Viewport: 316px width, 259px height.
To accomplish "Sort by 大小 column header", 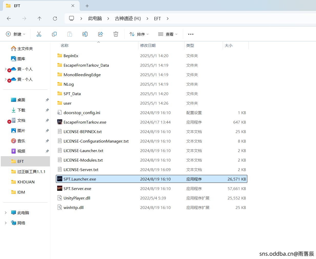I will (x=236, y=45).
